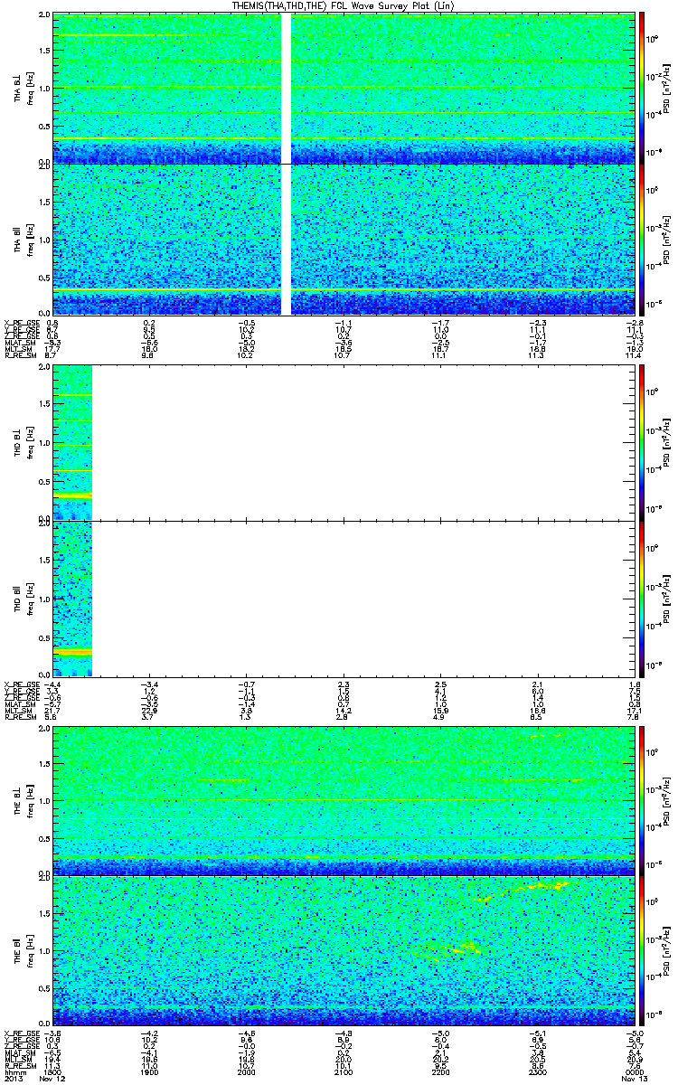Click the THE B∥ freq [Hz] axis label

coord(23,951)
